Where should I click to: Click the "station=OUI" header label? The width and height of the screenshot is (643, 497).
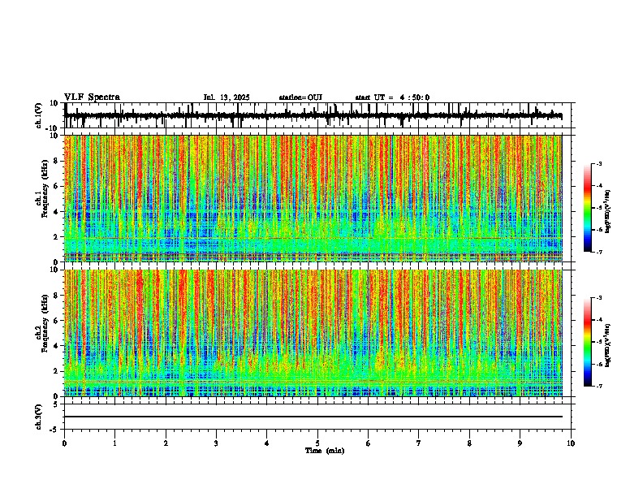tap(300, 97)
